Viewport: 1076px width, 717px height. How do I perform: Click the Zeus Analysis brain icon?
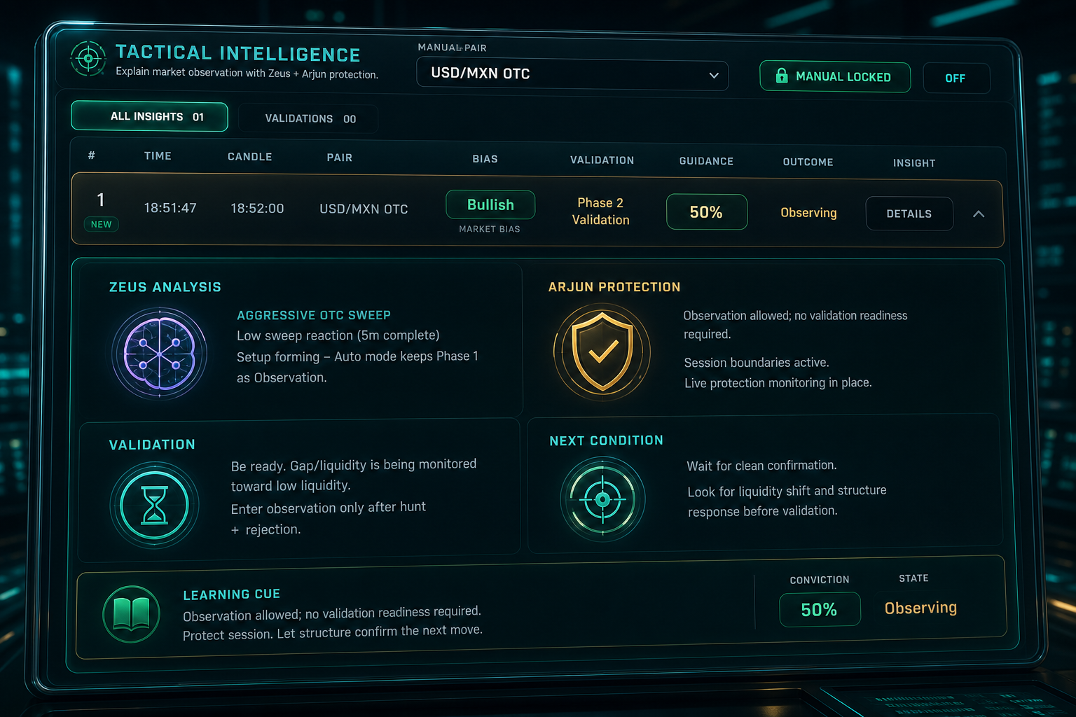point(160,354)
